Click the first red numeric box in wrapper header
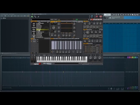The height and width of the screenshot is (105, 140). click(97, 16)
